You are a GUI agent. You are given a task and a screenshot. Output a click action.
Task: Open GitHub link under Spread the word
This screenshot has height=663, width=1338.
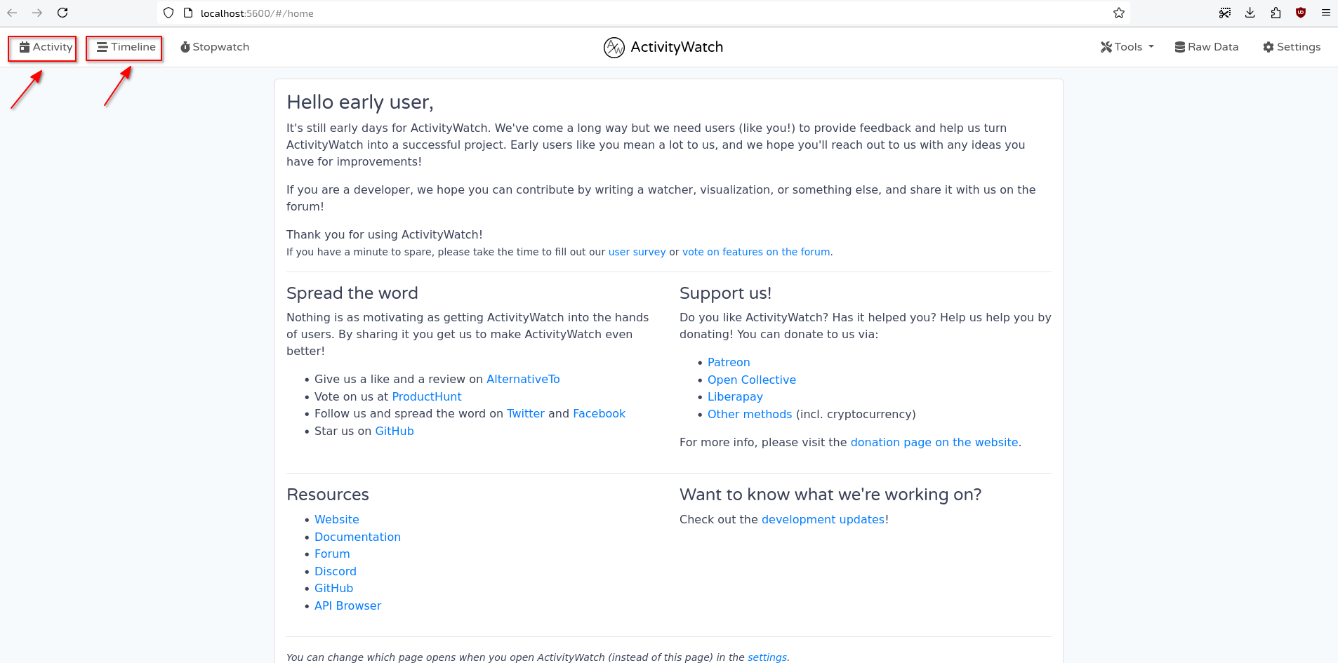[395, 431]
